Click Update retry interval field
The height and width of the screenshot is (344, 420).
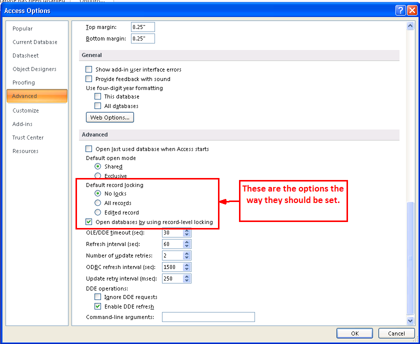click(172, 278)
